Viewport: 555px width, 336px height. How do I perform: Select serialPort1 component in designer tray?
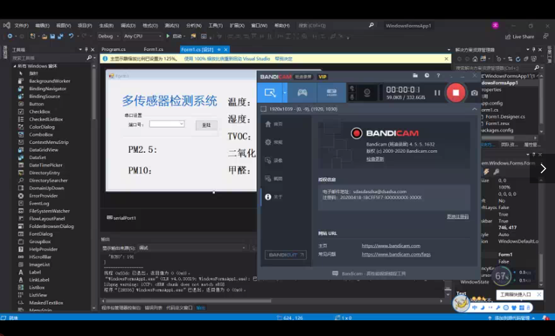click(x=121, y=218)
